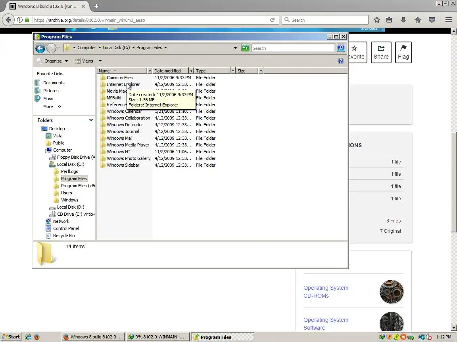Switch to Firefox taskbar button
Image resolution: width=457 pixels, height=342 pixels.
pos(93,337)
